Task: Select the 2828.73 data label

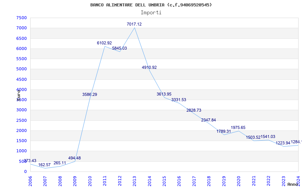Action: pos(194,110)
